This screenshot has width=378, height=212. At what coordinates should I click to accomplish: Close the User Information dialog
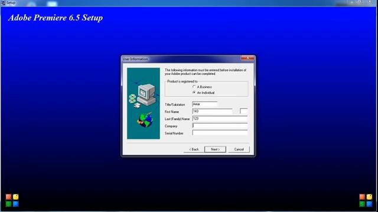coord(247,58)
